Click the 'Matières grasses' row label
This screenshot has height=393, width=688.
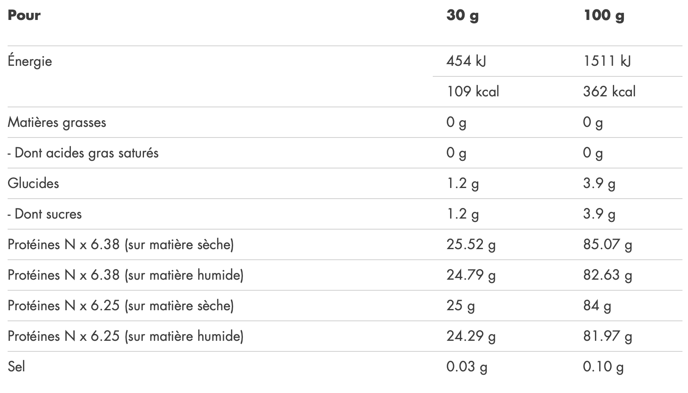(x=57, y=122)
